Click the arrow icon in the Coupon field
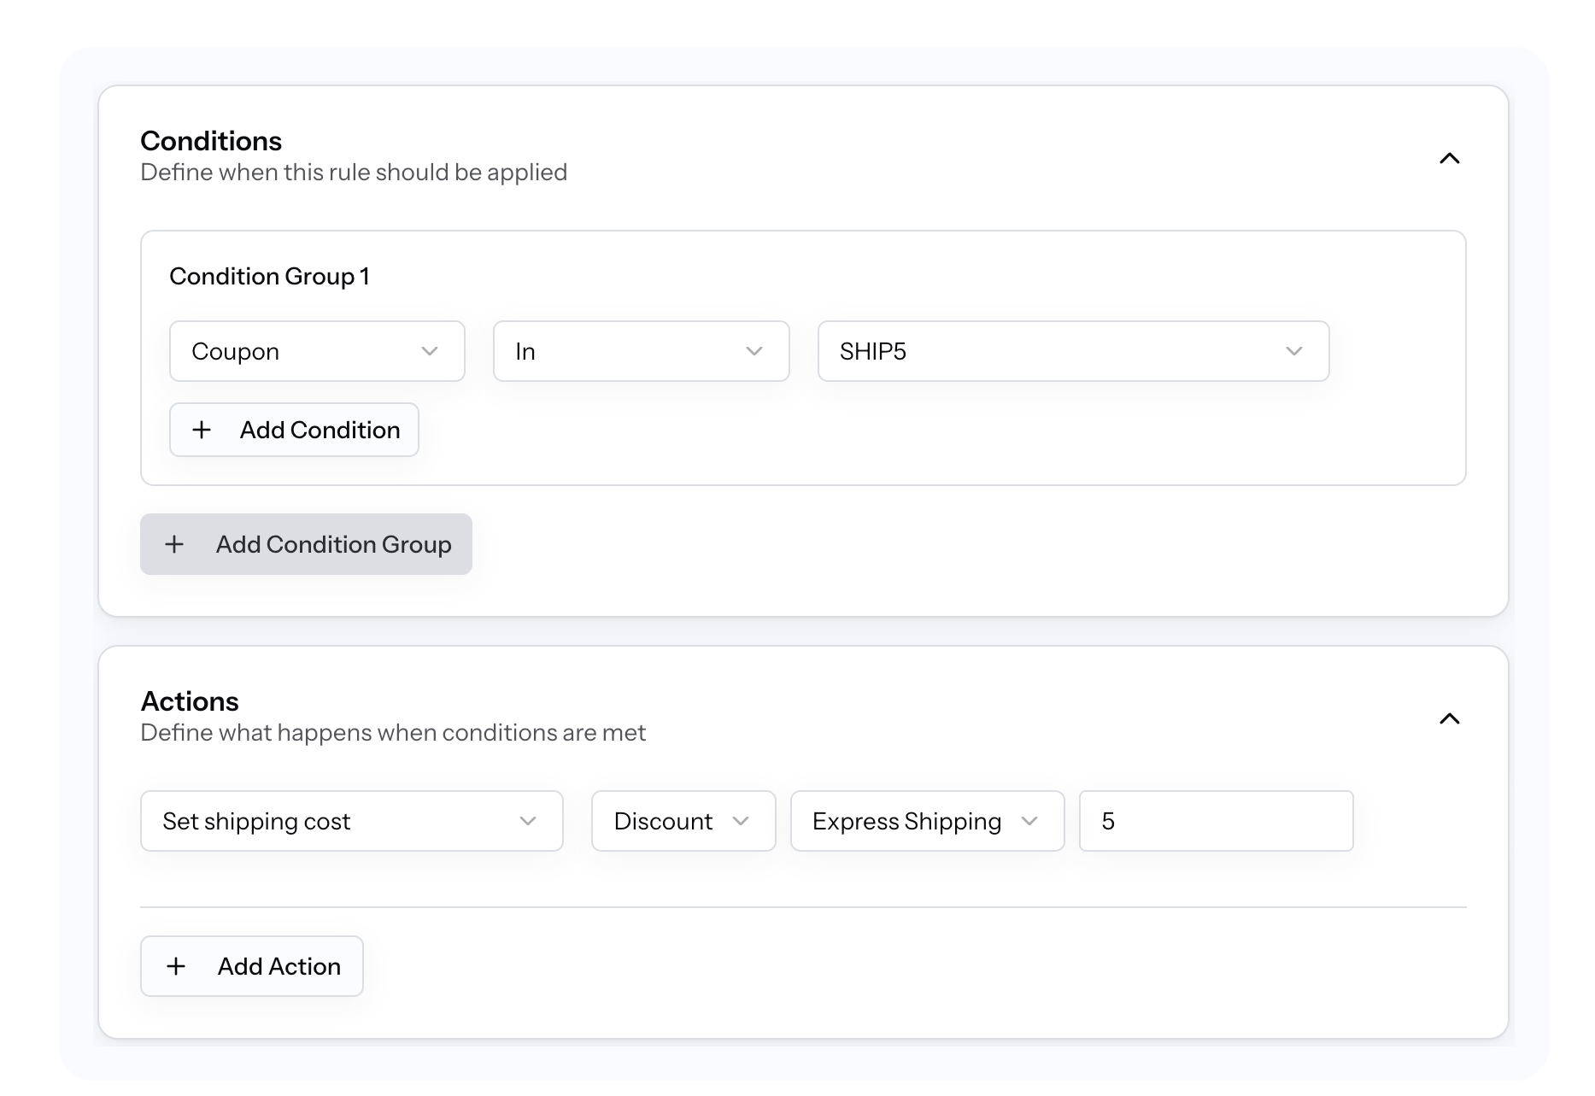 pyautogui.click(x=430, y=351)
